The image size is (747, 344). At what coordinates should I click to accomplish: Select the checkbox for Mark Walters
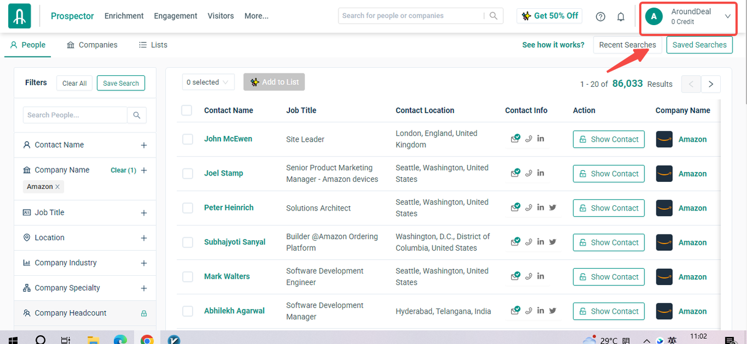[x=187, y=277]
